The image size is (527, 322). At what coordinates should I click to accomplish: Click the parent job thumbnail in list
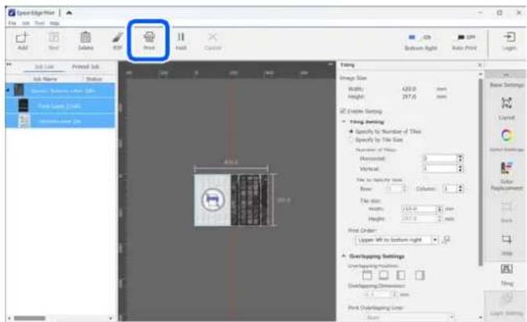[x=19, y=90]
